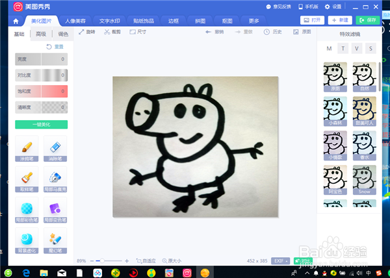The height and width of the screenshot is (278, 390).
Task: Redo with the 重做 arrow
Action: [244, 32]
